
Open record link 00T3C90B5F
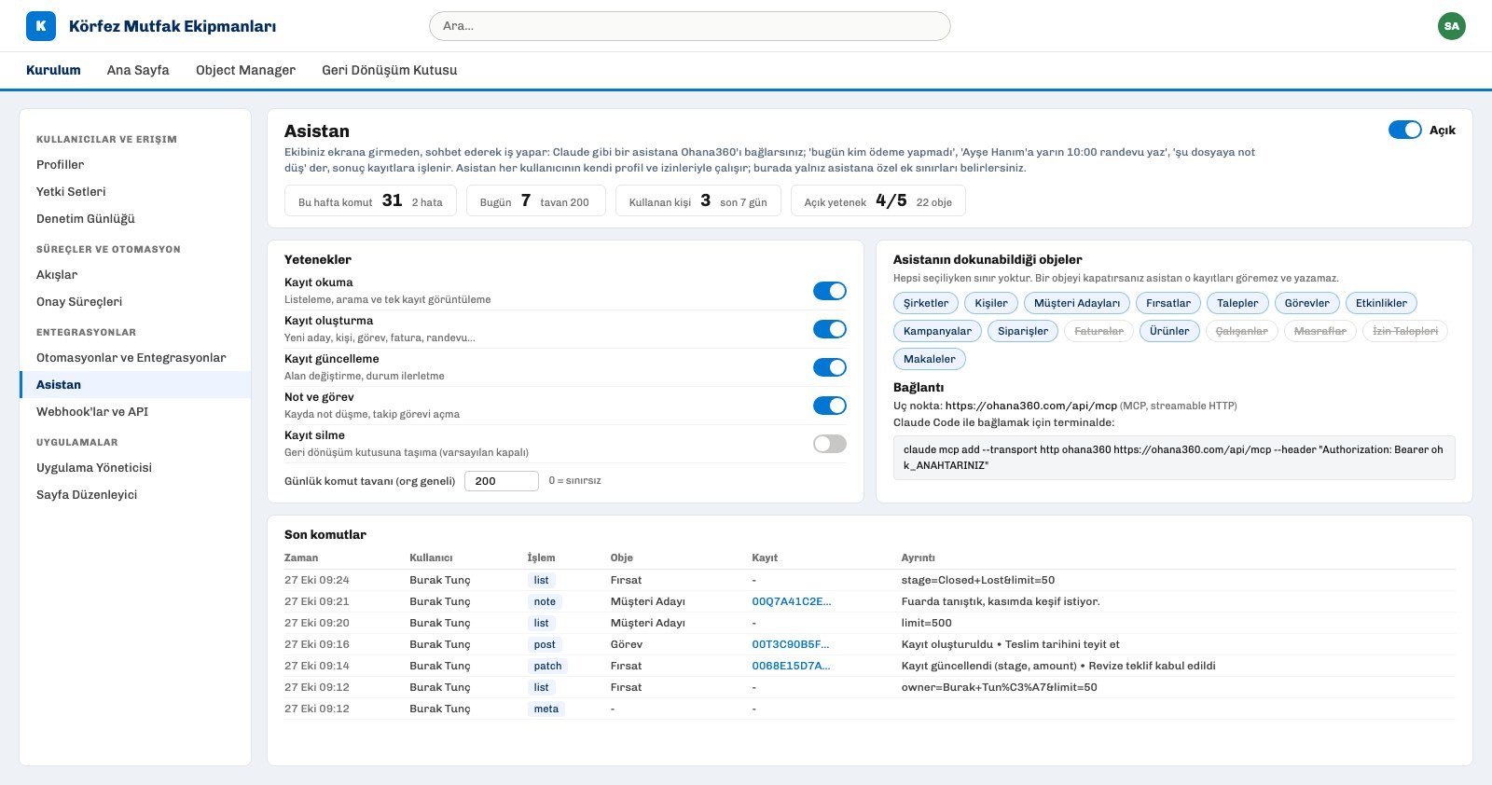[791, 644]
